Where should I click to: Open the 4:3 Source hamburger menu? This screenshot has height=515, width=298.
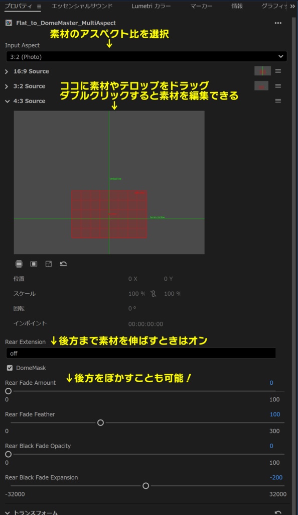pyautogui.click(x=278, y=101)
